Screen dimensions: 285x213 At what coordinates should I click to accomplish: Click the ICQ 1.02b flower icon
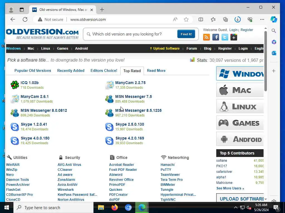pyautogui.click(x=15, y=85)
